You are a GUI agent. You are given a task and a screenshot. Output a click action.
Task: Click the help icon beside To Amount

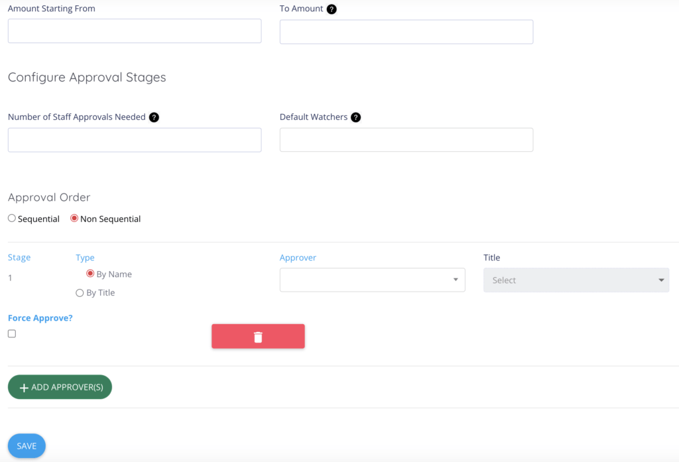pyautogui.click(x=332, y=9)
